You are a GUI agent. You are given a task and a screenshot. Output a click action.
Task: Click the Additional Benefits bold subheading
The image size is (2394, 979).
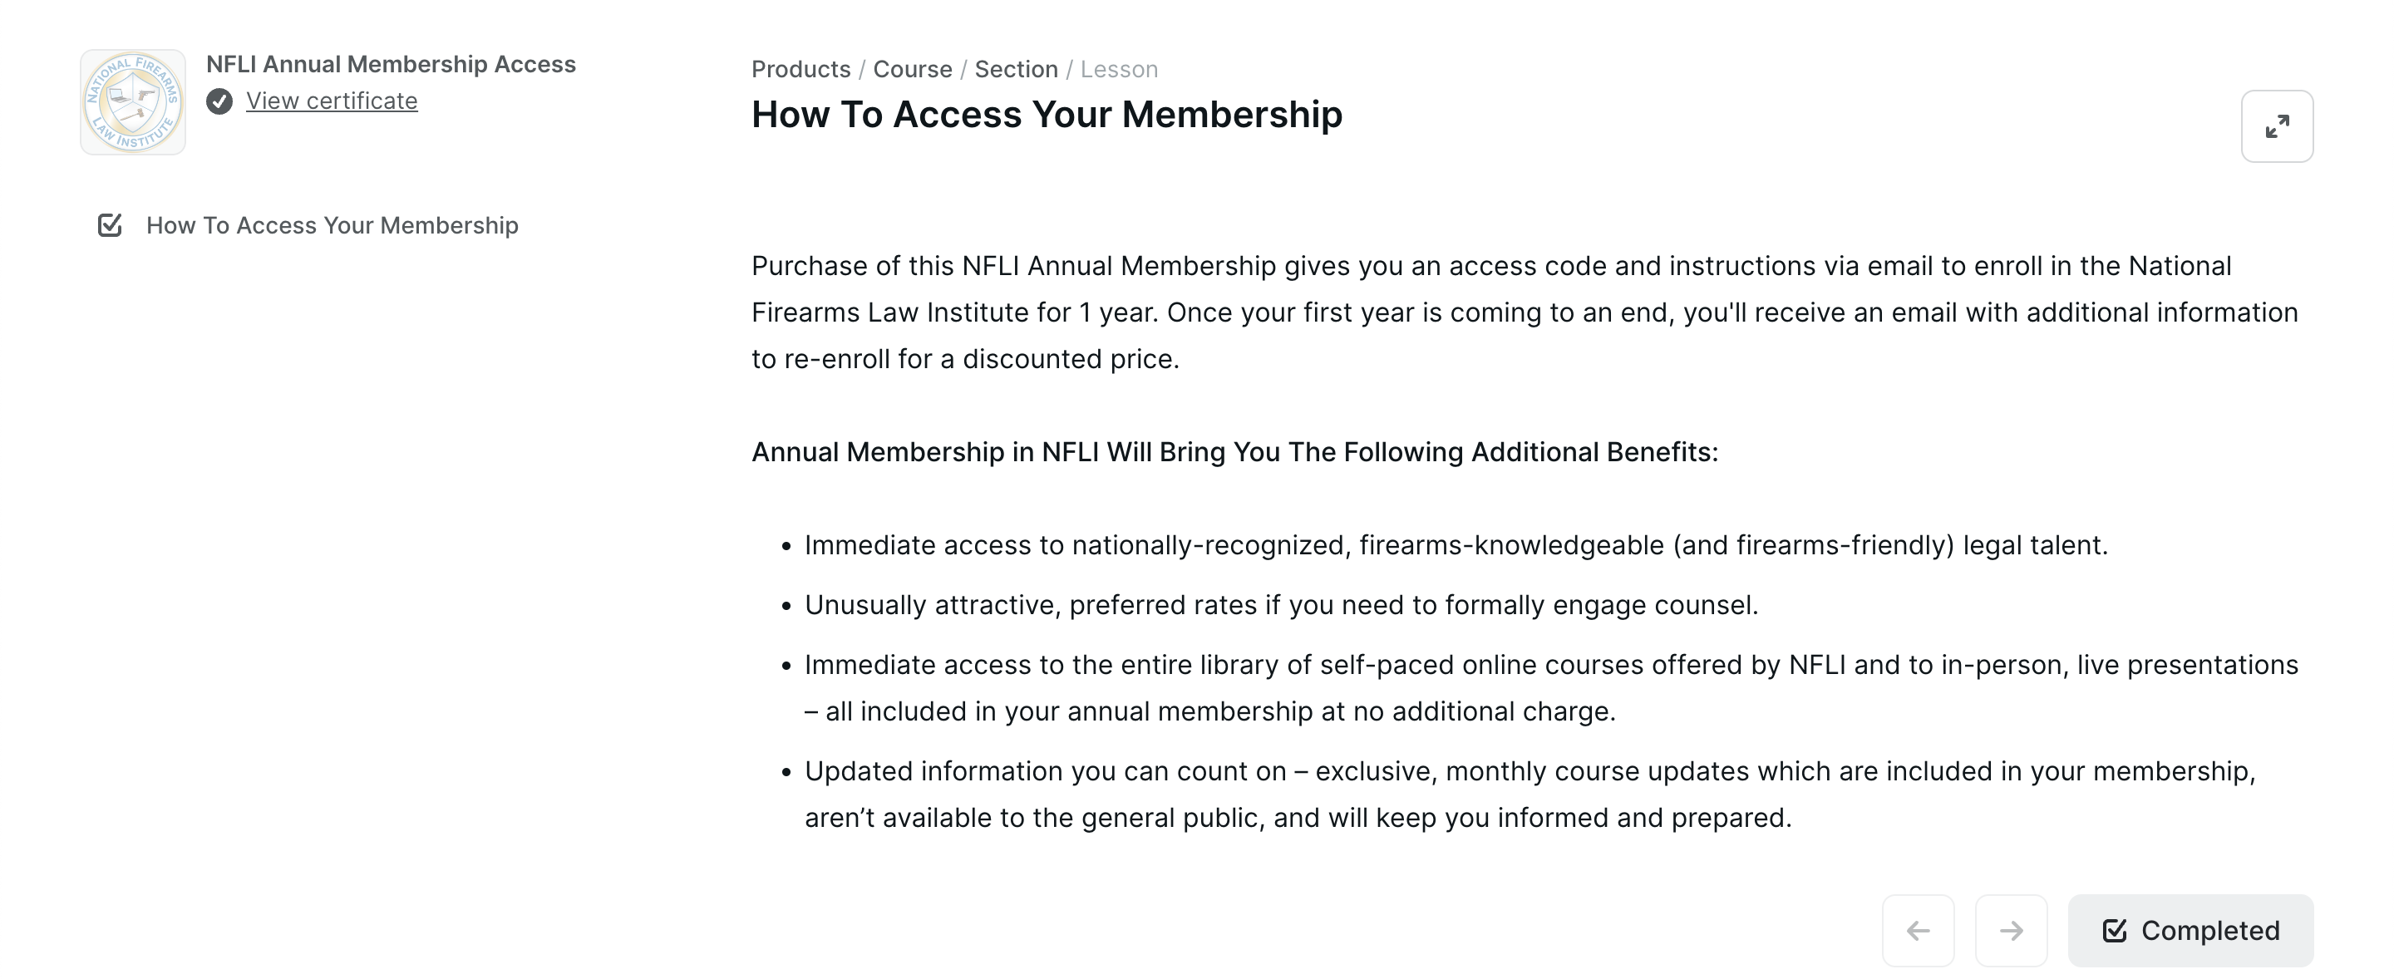1234,452
